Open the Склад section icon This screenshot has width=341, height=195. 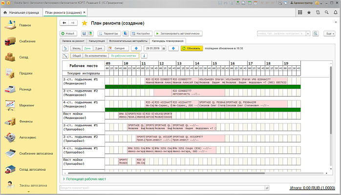[x=10, y=58]
